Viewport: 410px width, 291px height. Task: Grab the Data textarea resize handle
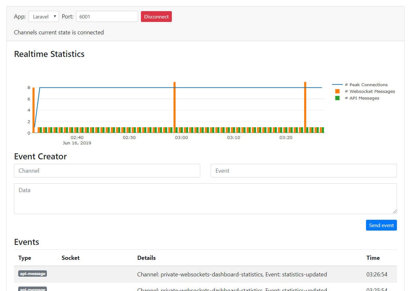point(395,211)
